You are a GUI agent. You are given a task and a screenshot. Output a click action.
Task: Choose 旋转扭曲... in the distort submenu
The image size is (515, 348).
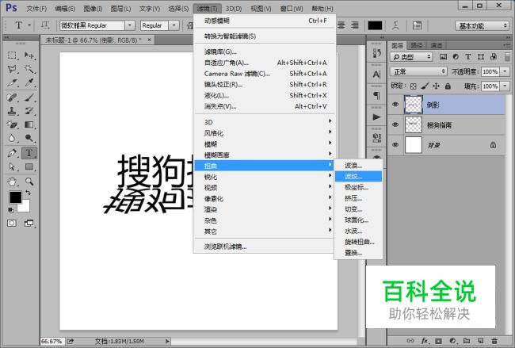pyautogui.click(x=358, y=242)
